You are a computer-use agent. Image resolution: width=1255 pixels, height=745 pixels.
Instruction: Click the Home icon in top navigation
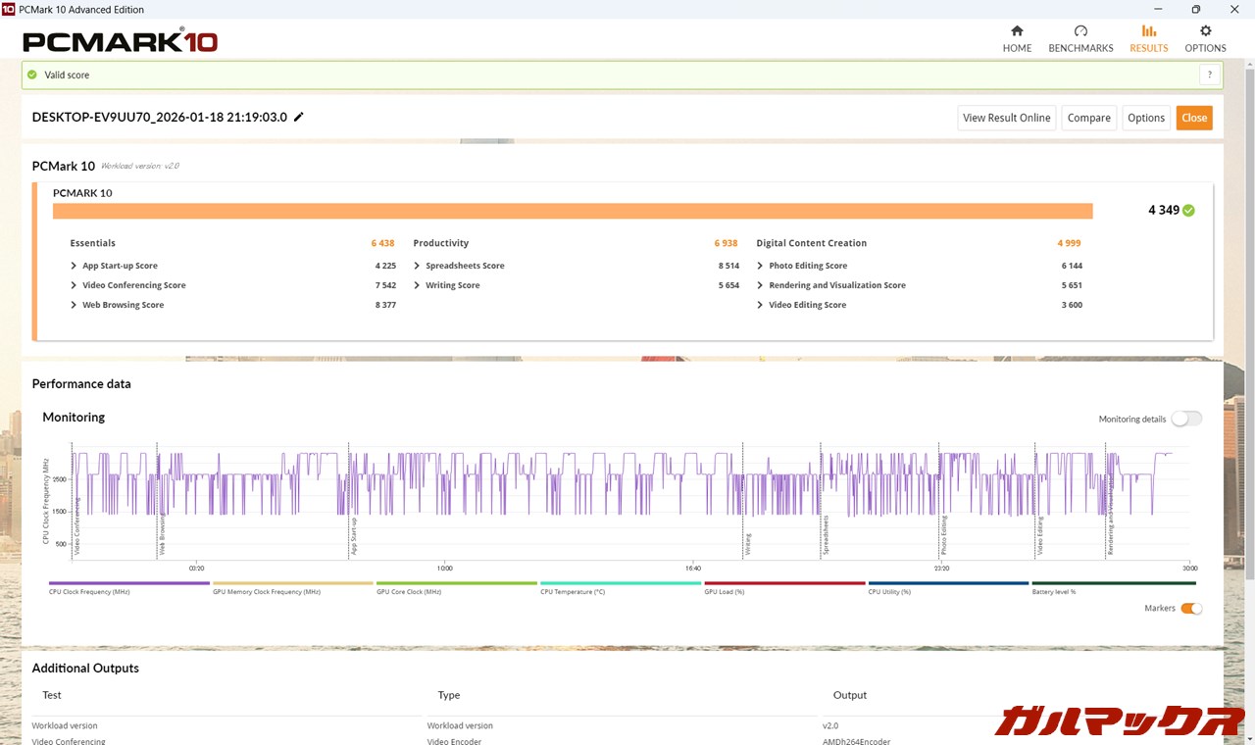pos(1017,31)
